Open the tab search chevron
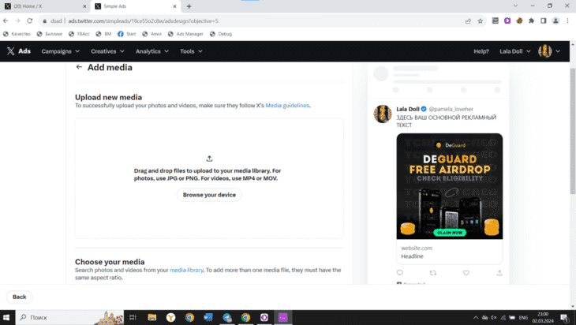576x325 pixels. click(515, 6)
